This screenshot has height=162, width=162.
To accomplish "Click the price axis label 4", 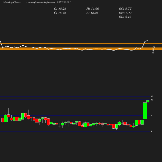I will click(x=151, y=132).
